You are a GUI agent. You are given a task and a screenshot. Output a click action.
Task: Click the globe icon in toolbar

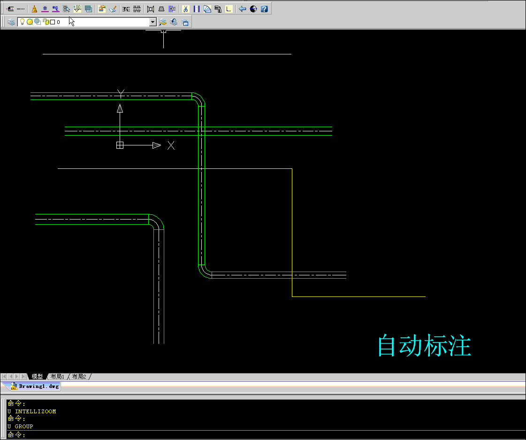[x=253, y=9]
